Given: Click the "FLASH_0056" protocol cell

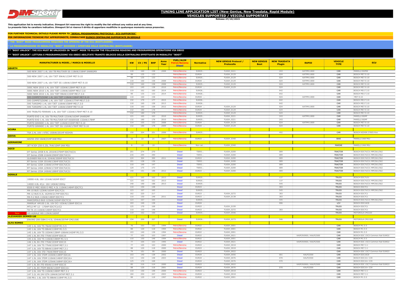Looking at the screenshot, I should pos(230,255).
